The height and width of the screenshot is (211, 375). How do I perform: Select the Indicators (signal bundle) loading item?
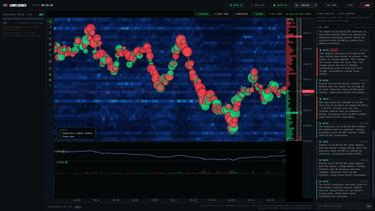pos(76,133)
